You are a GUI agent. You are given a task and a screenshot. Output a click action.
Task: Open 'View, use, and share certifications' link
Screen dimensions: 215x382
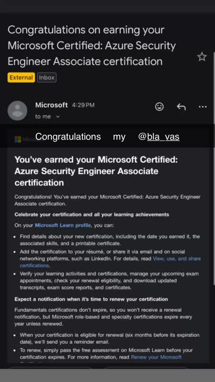[x=110, y=262]
